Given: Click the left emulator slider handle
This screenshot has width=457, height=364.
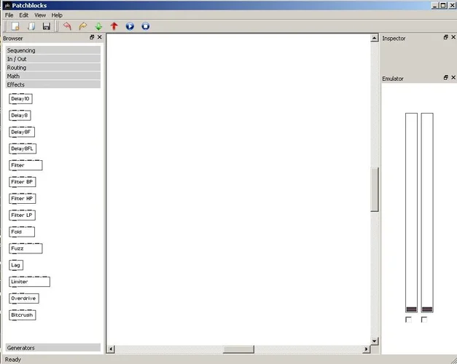Looking at the screenshot, I should (411, 309).
